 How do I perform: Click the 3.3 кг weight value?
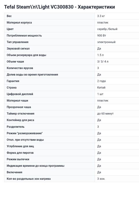tap(101, 16)
